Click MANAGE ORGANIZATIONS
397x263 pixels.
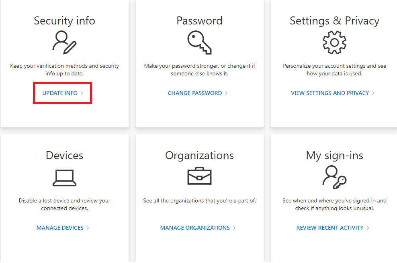click(x=195, y=227)
